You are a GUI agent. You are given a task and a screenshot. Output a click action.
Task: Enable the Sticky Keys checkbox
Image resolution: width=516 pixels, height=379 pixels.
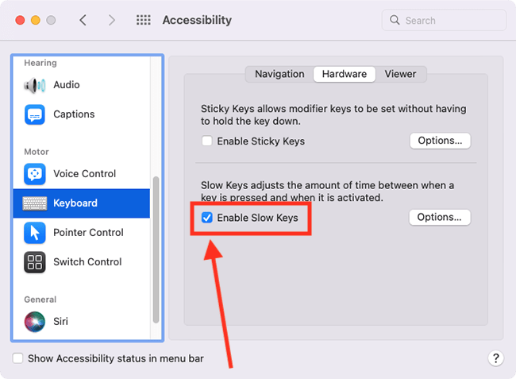pyautogui.click(x=206, y=141)
